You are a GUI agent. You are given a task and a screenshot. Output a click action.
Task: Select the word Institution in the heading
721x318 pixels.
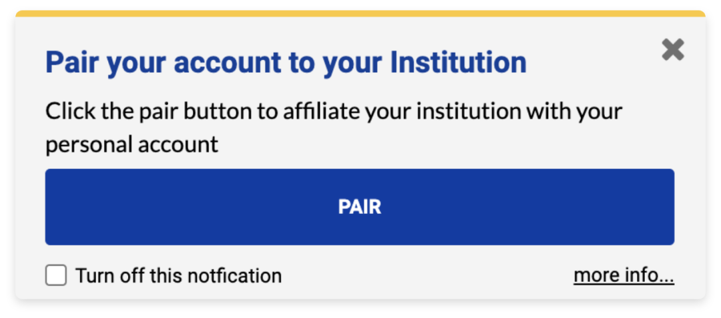point(458,63)
